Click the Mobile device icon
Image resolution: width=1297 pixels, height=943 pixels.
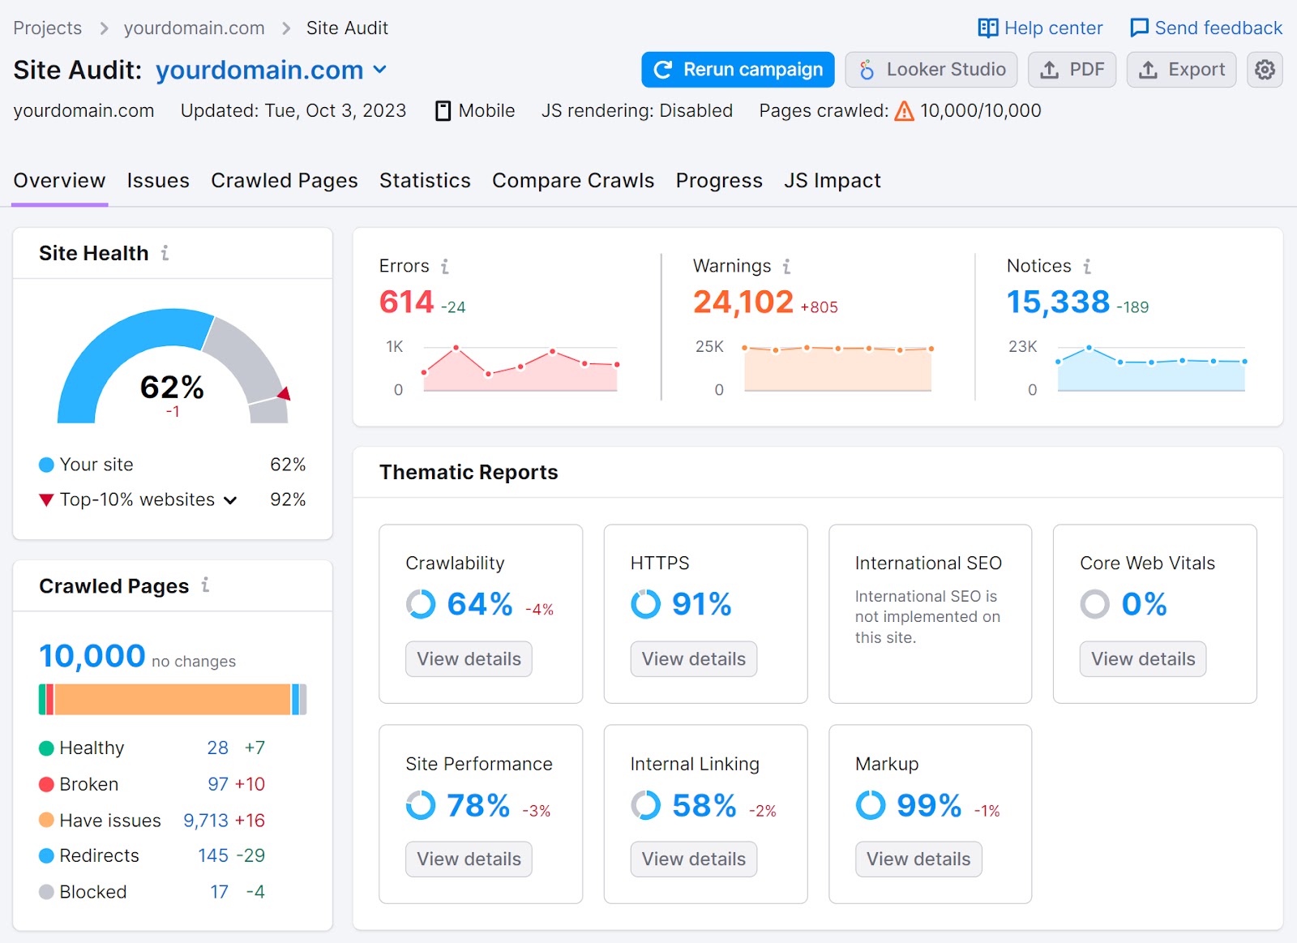pos(443,110)
